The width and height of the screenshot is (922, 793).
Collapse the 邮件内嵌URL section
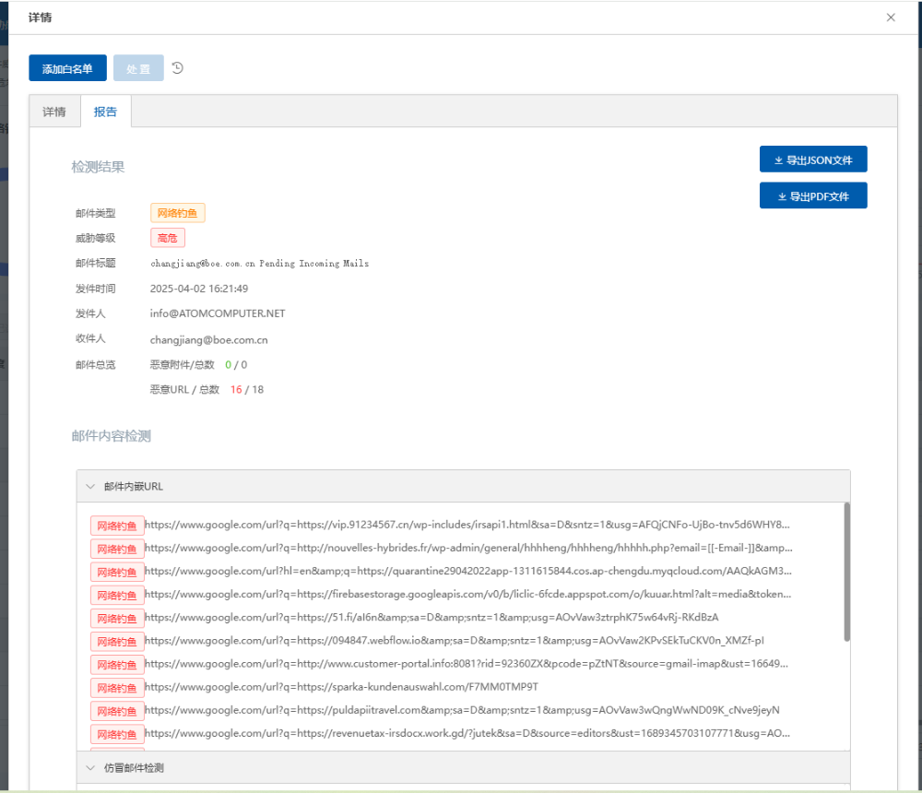pyautogui.click(x=90, y=486)
